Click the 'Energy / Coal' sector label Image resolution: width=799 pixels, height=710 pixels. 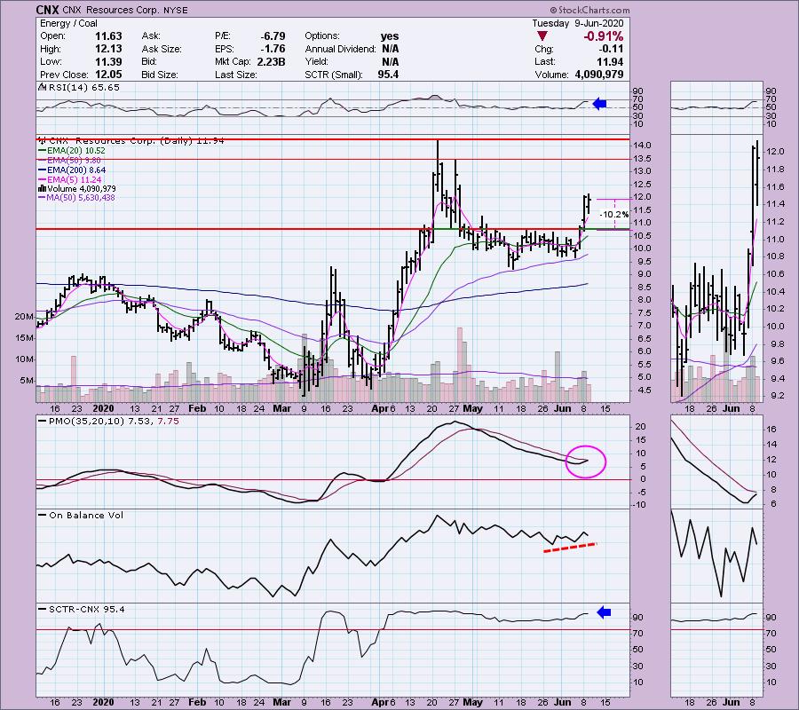coord(68,23)
